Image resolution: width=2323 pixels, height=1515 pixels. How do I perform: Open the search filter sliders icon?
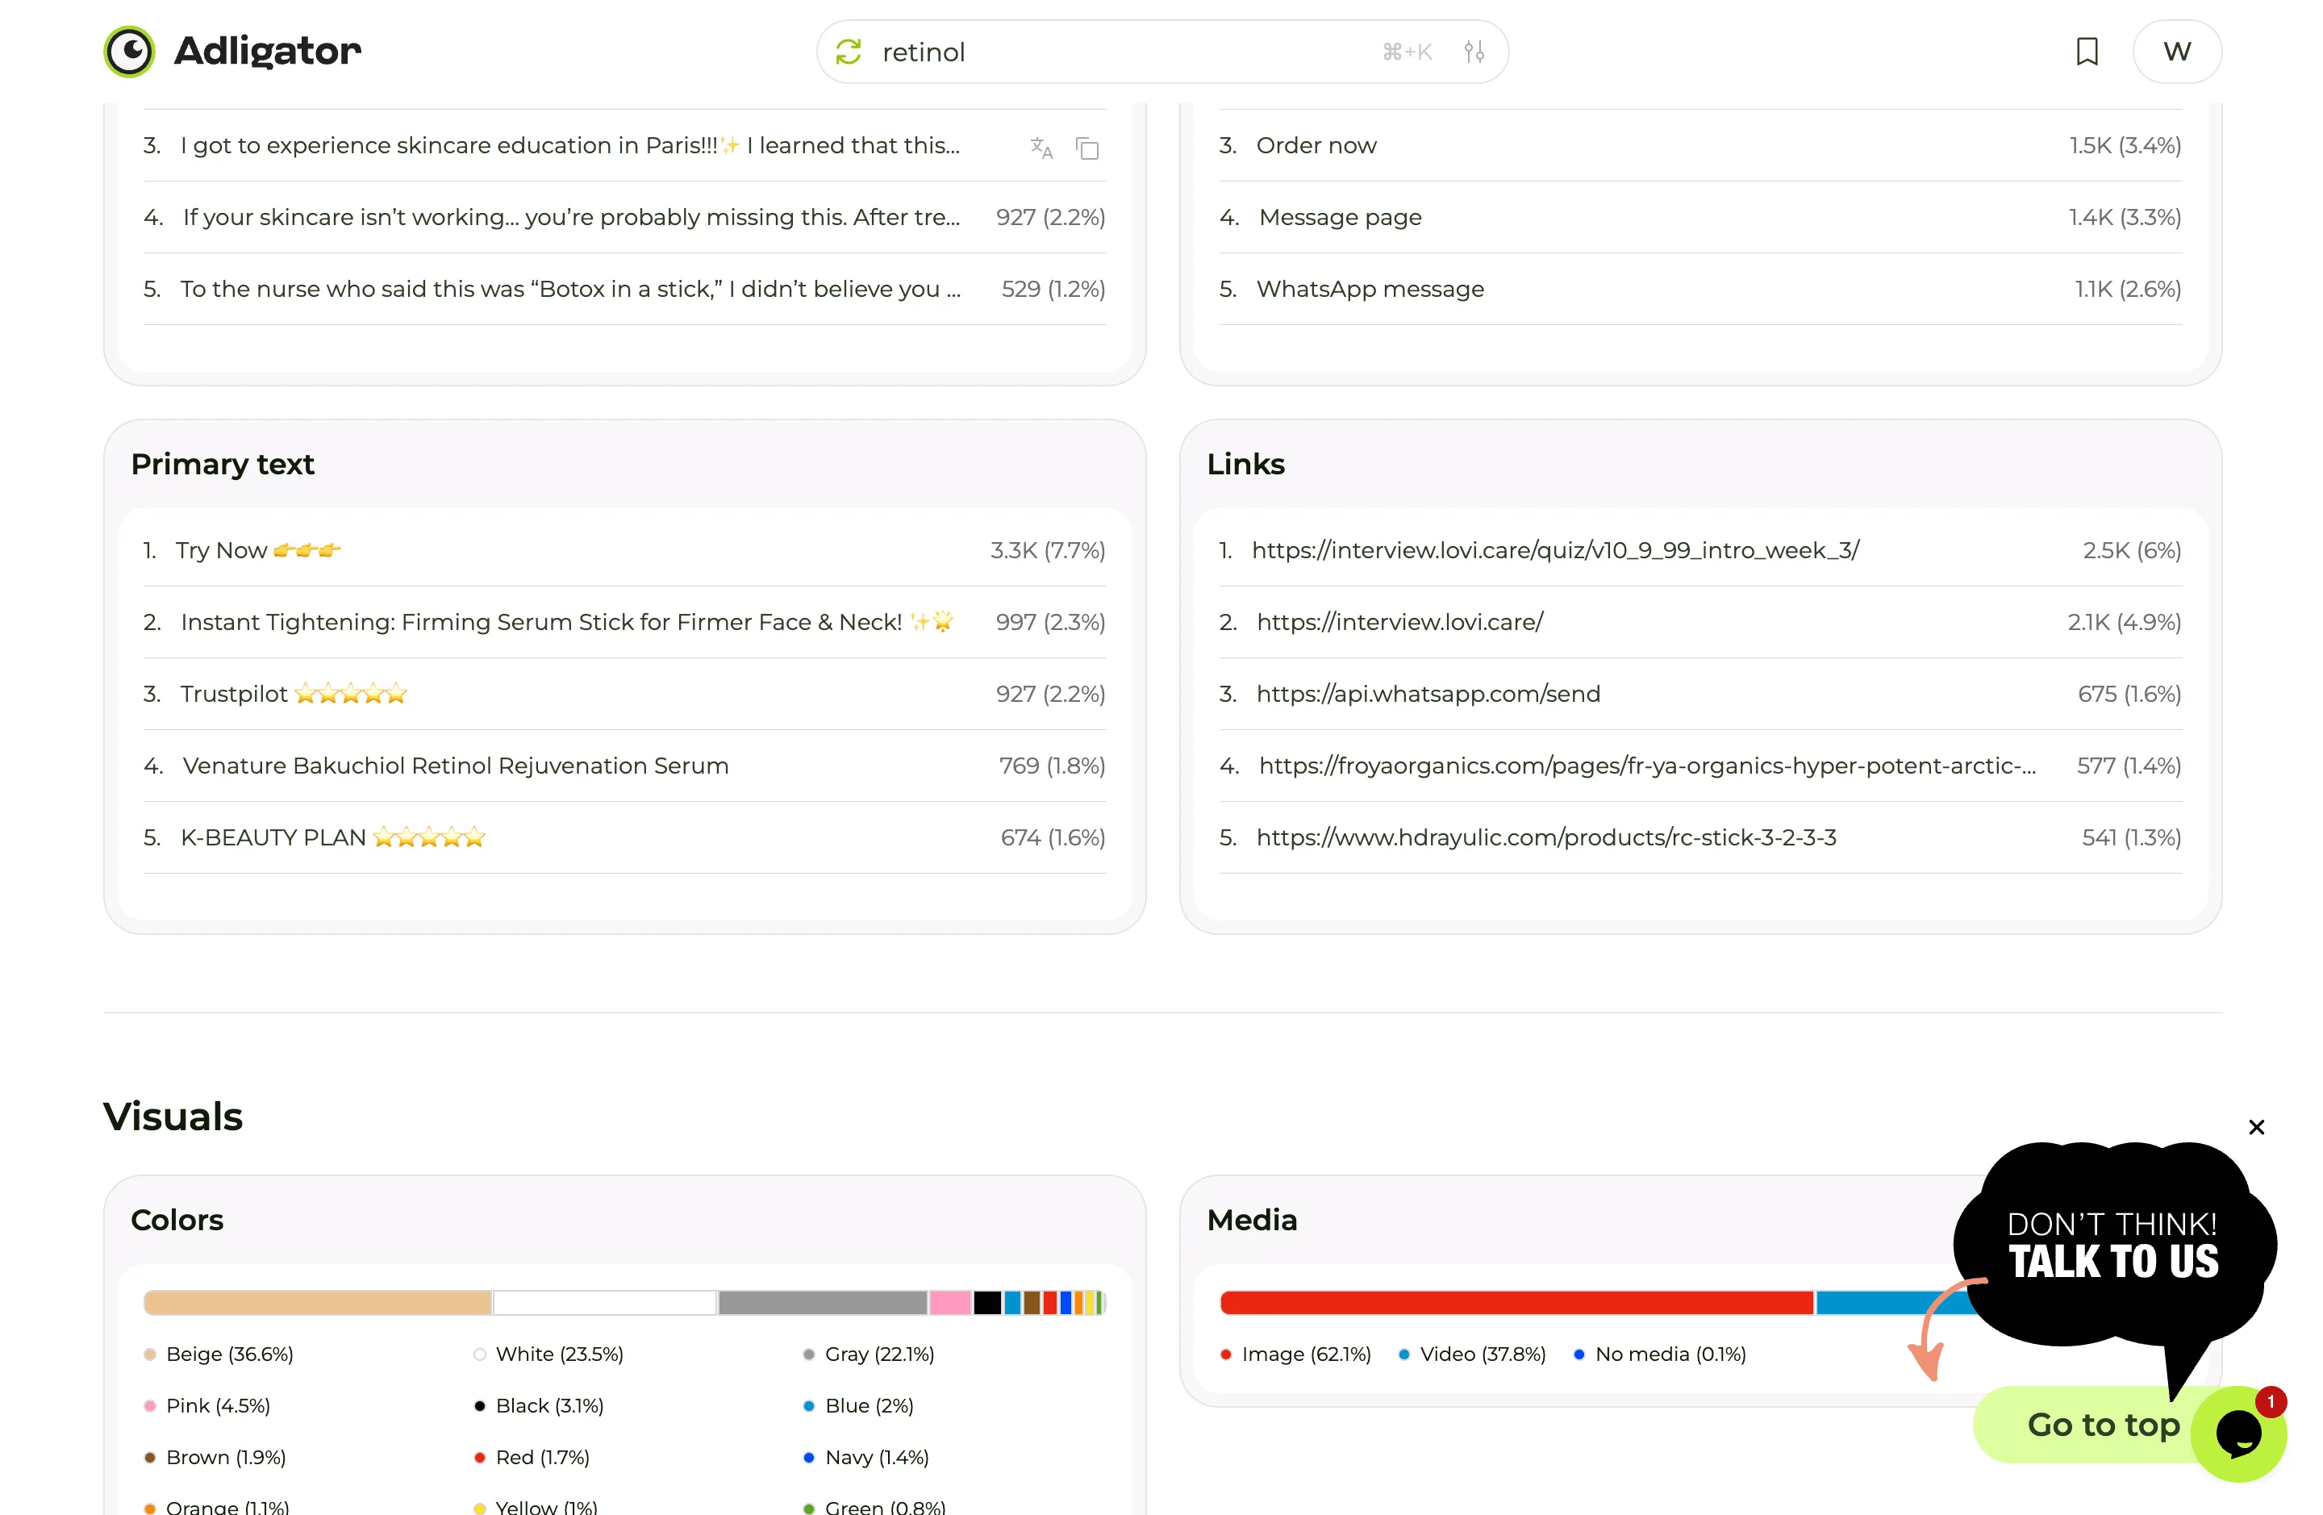pyautogui.click(x=1474, y=52)
